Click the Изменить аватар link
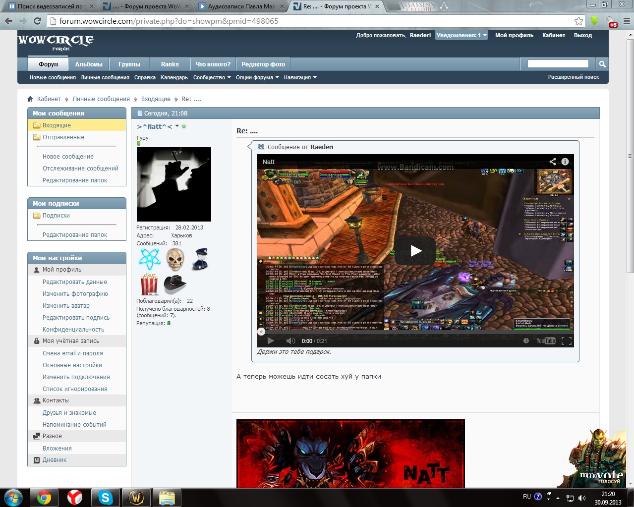 66,306
